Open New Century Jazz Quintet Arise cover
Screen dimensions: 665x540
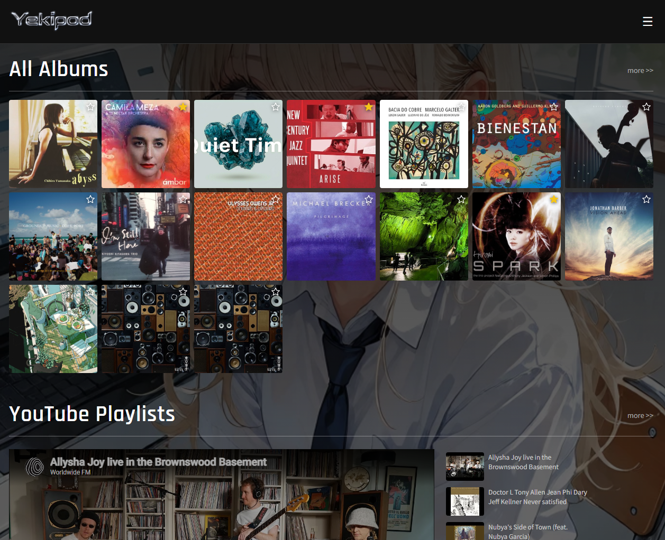pyautogui.click(x=331, y=144)
